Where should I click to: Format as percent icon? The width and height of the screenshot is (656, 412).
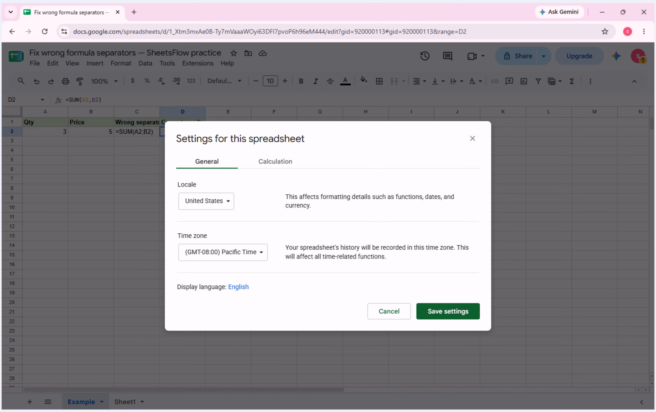pos(147,81)
